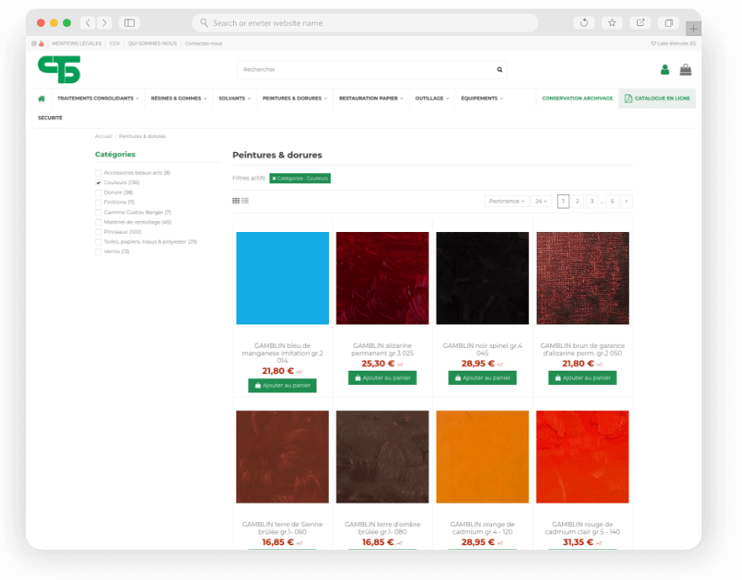The height and width of the screenshot is (580, 742).
Task: Open Mentions légales link
Action: pyautogui.click(x=77, y=44)
